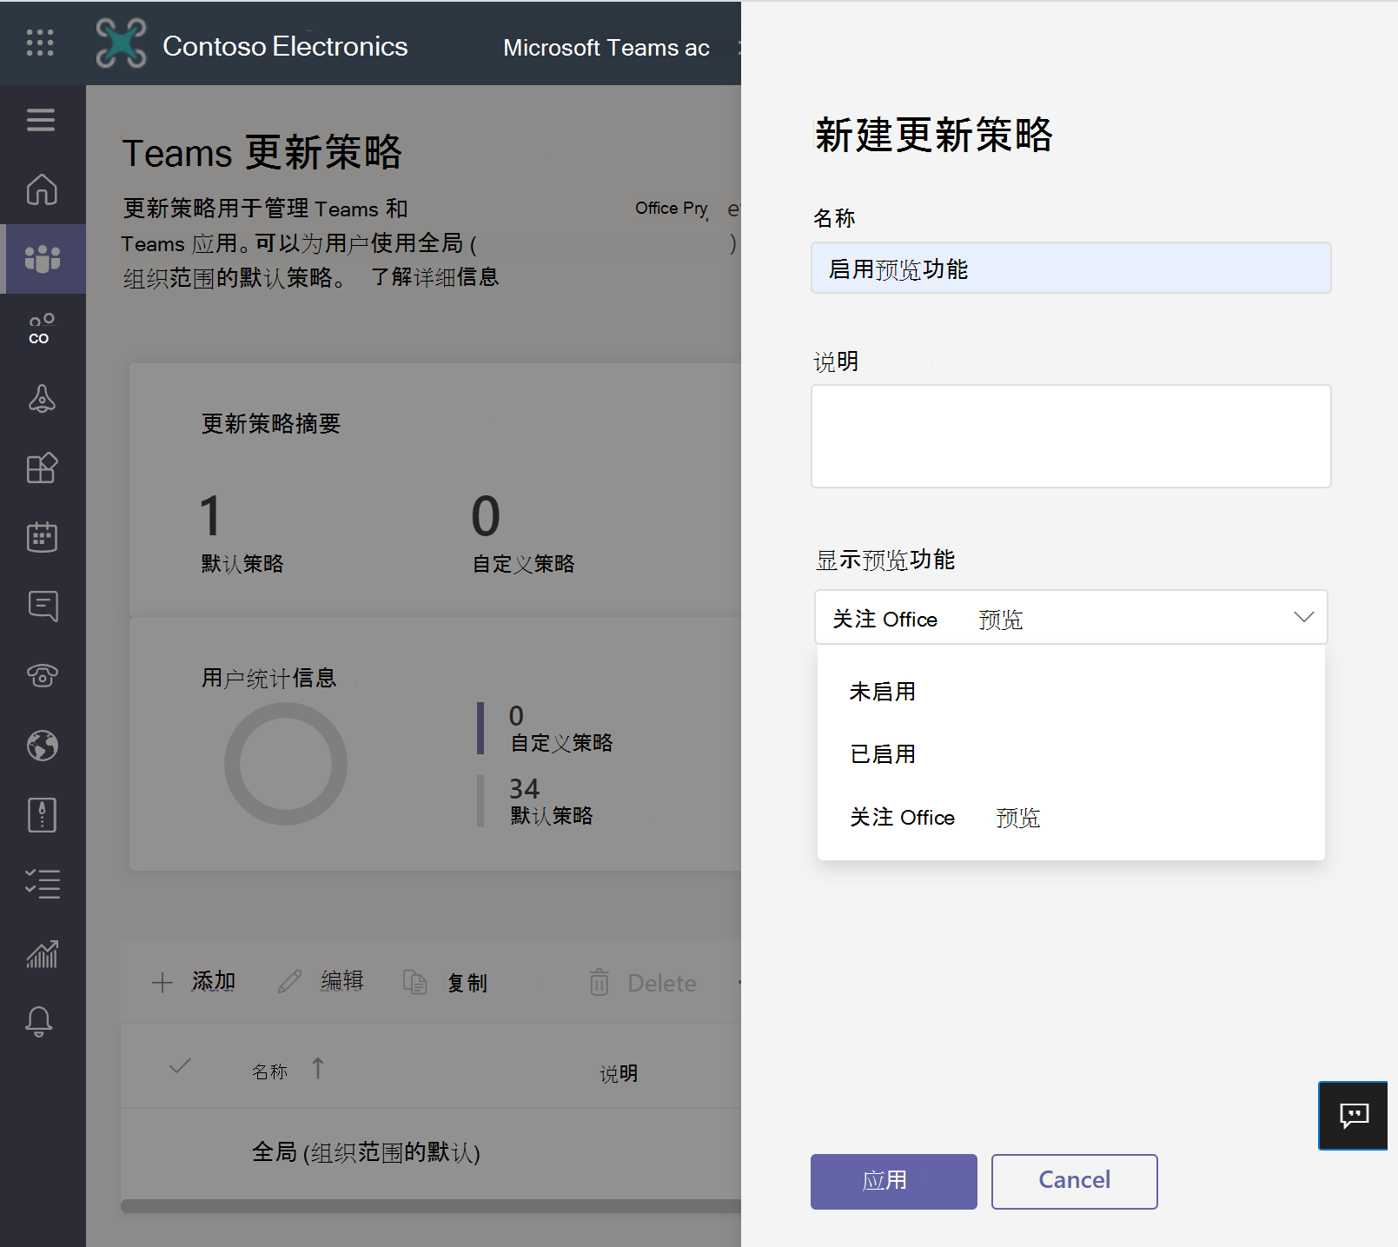Open the Locations globe icon
Image resolution: width=1398 pixels, height=1247 pixels.
[42, 745]
